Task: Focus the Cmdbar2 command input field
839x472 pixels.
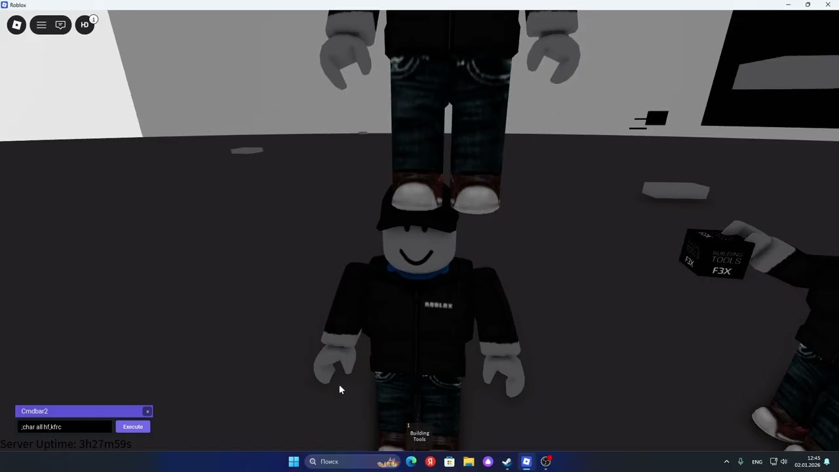Action: [65, 427]
